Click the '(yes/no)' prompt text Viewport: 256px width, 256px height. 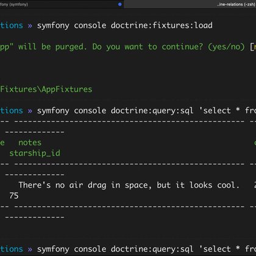coord(226,47)
